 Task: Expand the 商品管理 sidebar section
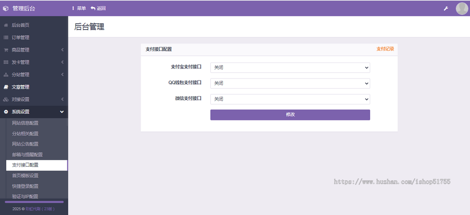coord(34,50)
